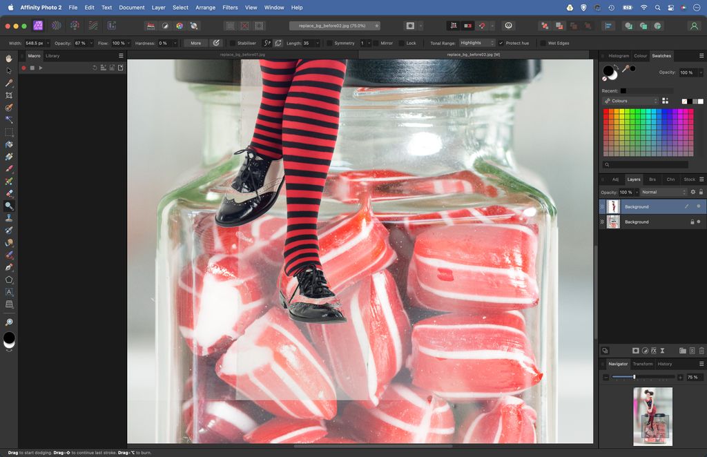This screenshot has width=707, height=457.
Task: Open the Colours palette dropdown
Action: (x=630, y=101)
